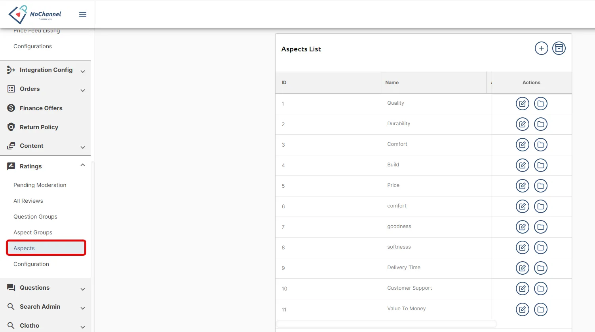The width and height of the screenshot is (595, 332).
Task: Open Question Groups page
Action: click(x=35, y=217)
